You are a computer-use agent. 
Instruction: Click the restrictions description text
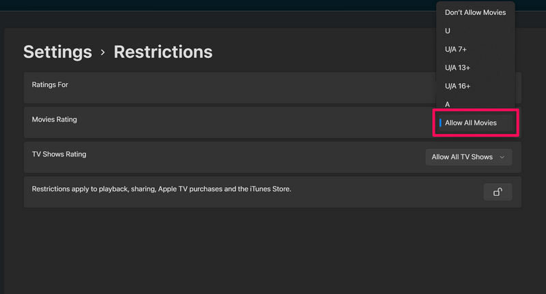162,189
